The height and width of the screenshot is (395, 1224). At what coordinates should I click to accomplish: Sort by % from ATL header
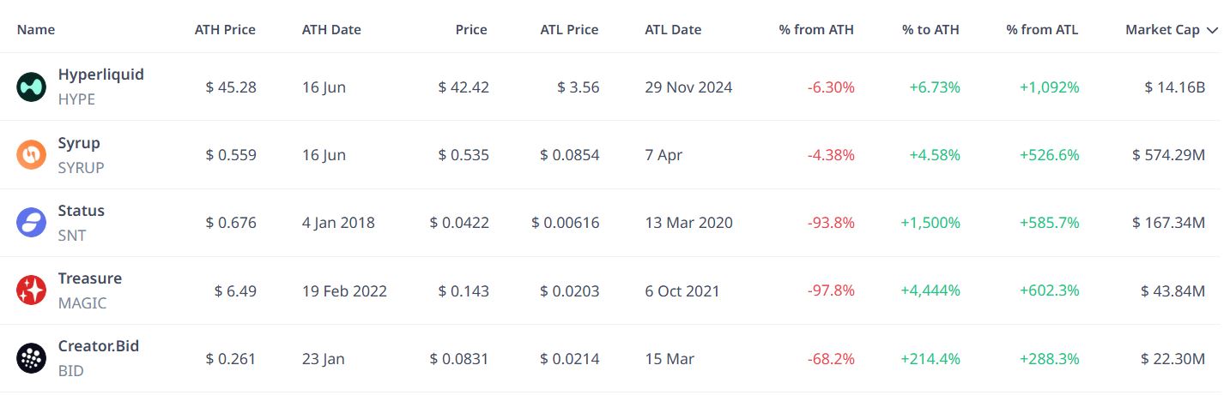(1042, 30)
